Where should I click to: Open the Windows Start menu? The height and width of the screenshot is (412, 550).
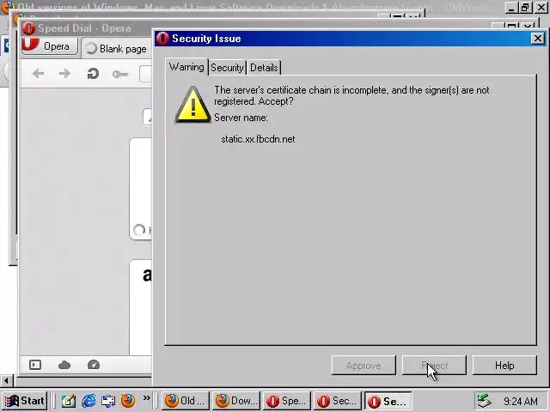pos(24,401)
